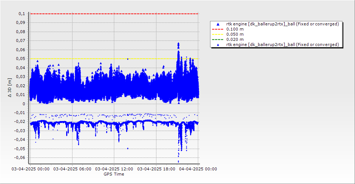Click the yellow dashed 0.05 threshold line in plot

point(114,59)
